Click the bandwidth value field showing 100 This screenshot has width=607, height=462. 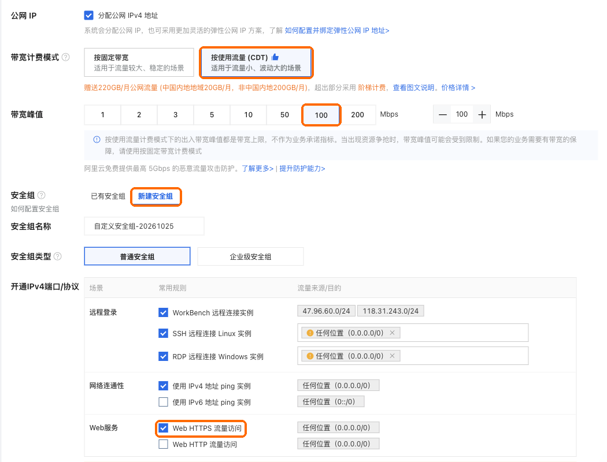(462, 114)
